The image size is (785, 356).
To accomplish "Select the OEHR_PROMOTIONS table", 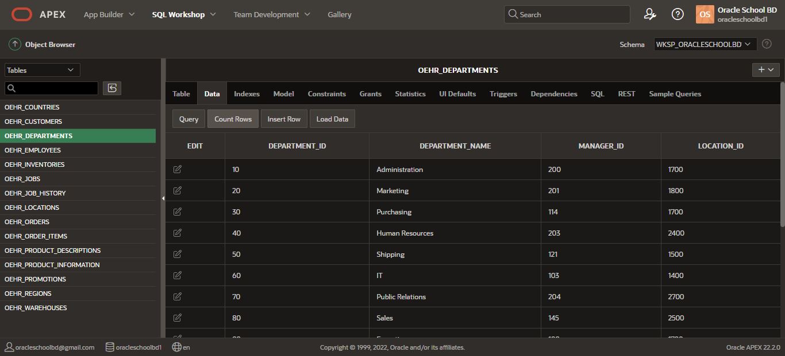I will (x=78, y=279).
